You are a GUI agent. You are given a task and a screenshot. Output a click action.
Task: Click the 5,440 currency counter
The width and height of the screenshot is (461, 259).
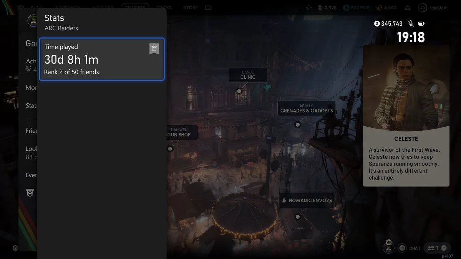pos(386,8)
